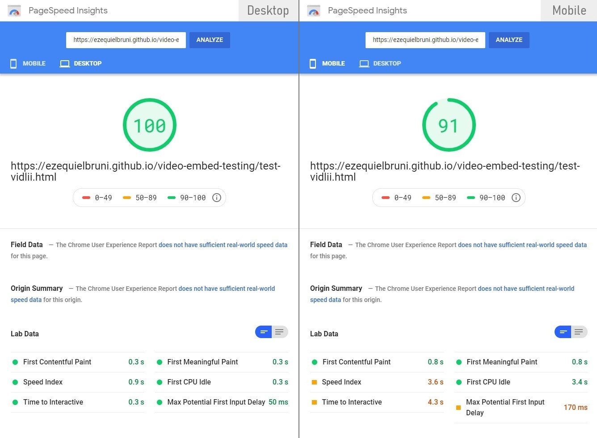Switch to MOBILE tab in Desktop panel
This screenshot has height=438, width=597.
click(28, 63)
